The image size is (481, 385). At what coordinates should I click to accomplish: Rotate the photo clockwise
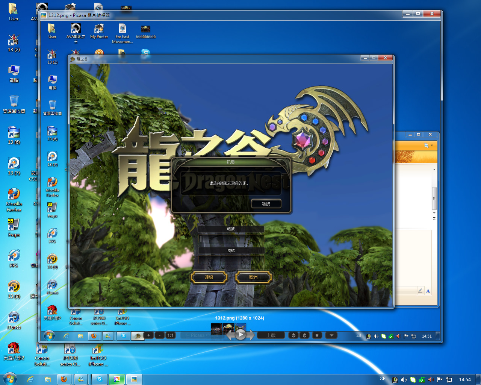click(x=304, y=335)
